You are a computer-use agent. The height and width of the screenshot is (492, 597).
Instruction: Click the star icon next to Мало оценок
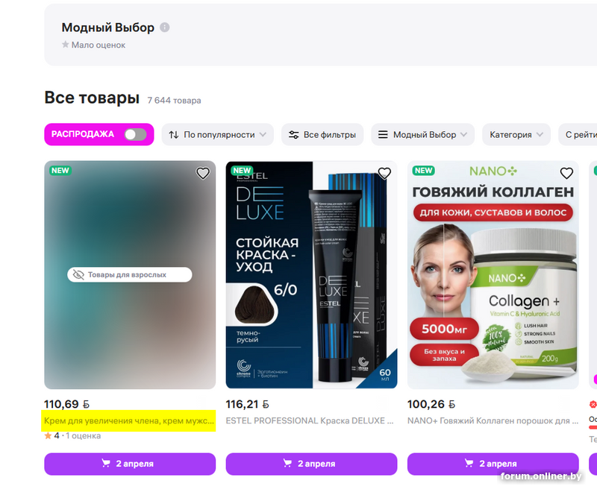(x=66, y=45)
